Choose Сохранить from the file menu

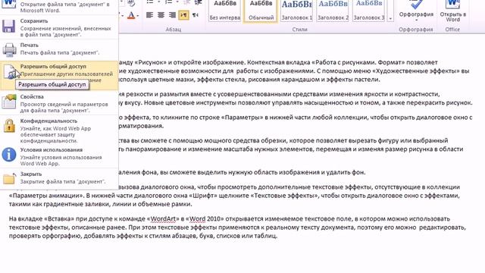pos(59,27)
